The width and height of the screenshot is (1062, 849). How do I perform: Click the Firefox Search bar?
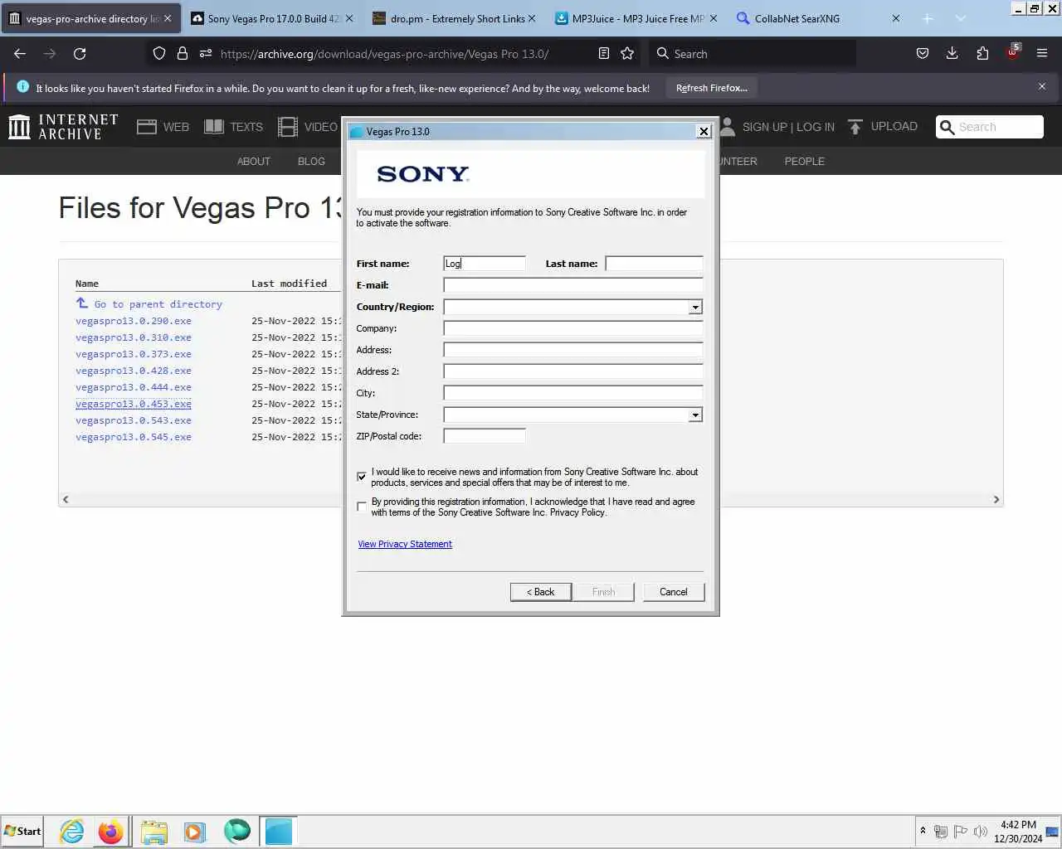click(752, 53)
